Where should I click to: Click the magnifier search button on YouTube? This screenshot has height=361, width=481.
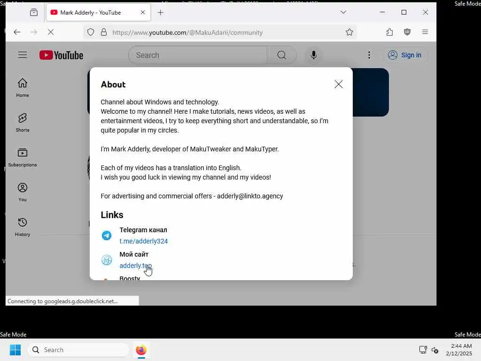[282, 55]
